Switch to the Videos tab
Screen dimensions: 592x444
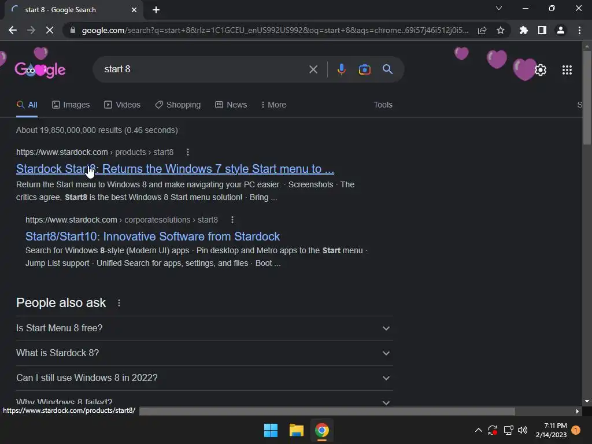(123, 105)
